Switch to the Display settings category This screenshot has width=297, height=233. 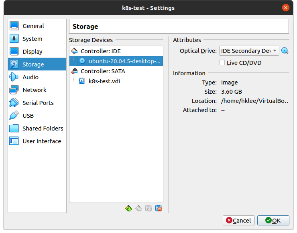tap(37, 52)
